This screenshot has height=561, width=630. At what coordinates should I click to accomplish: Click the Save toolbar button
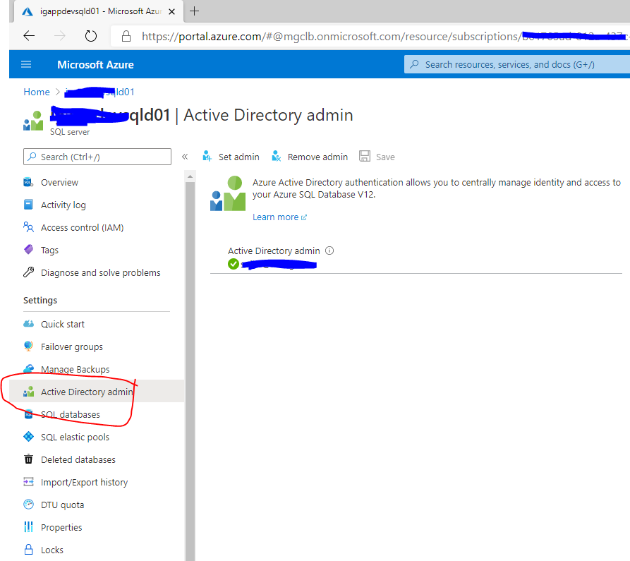[377, 157]
